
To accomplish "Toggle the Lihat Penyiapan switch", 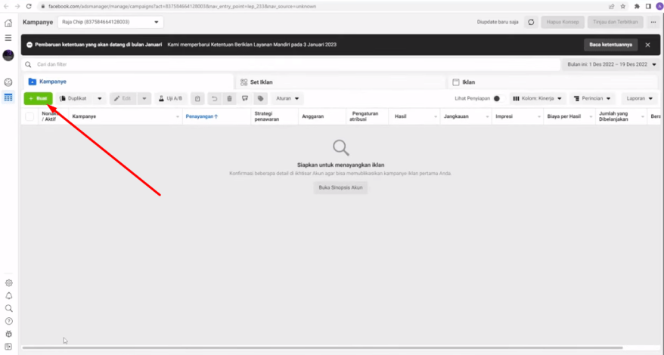I will click(498, 99).
